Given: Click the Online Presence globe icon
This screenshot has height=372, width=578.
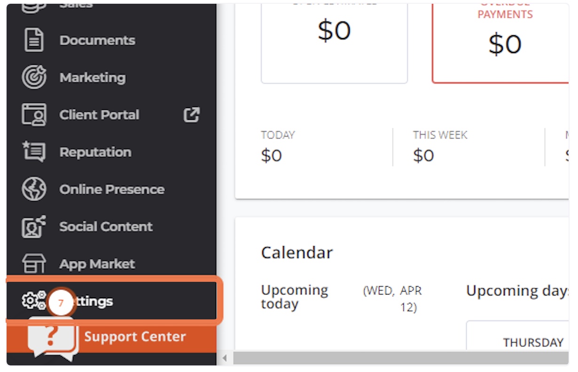Looking at the screenshot, I should coord(34,189).
